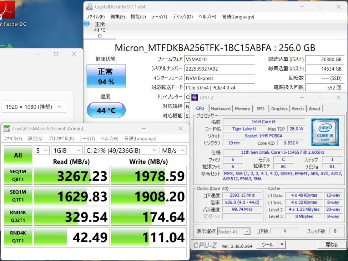
Task: Switch to the Memory tab in CPU-Z
Action: tap(243, 108)
